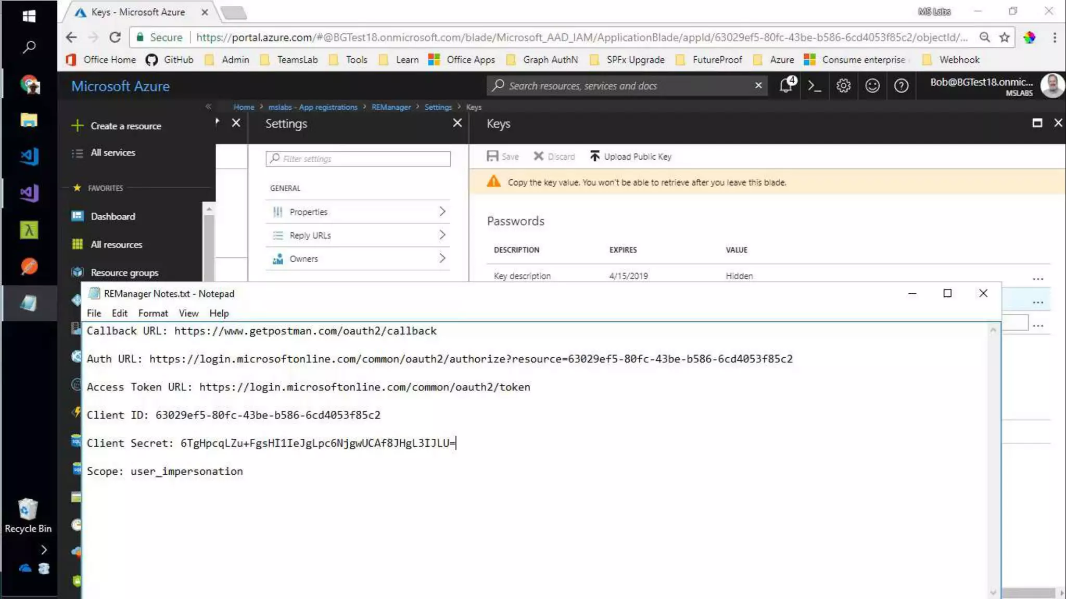Maximize the Keys blade
The width and height of the screenshot is (1066, 599).
tap(1037, 123)
